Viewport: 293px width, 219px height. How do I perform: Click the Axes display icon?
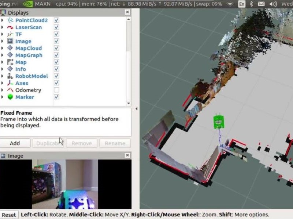coord(10,83)
